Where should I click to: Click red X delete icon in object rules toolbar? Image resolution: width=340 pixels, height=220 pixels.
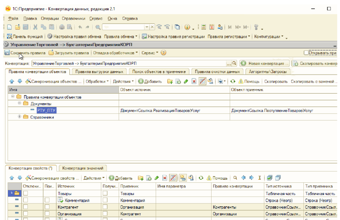[x=194, y=81]
